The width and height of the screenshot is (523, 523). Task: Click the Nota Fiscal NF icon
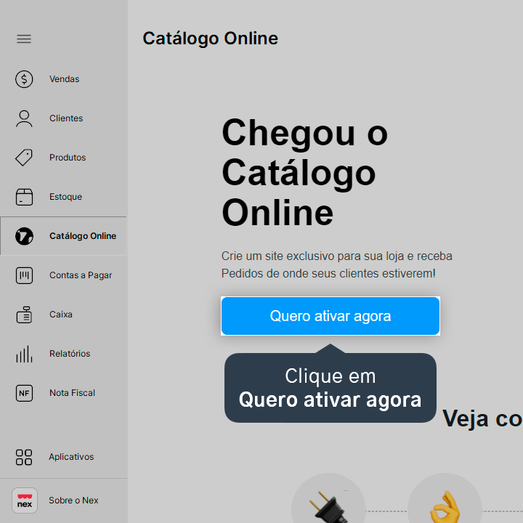[24, 393]
